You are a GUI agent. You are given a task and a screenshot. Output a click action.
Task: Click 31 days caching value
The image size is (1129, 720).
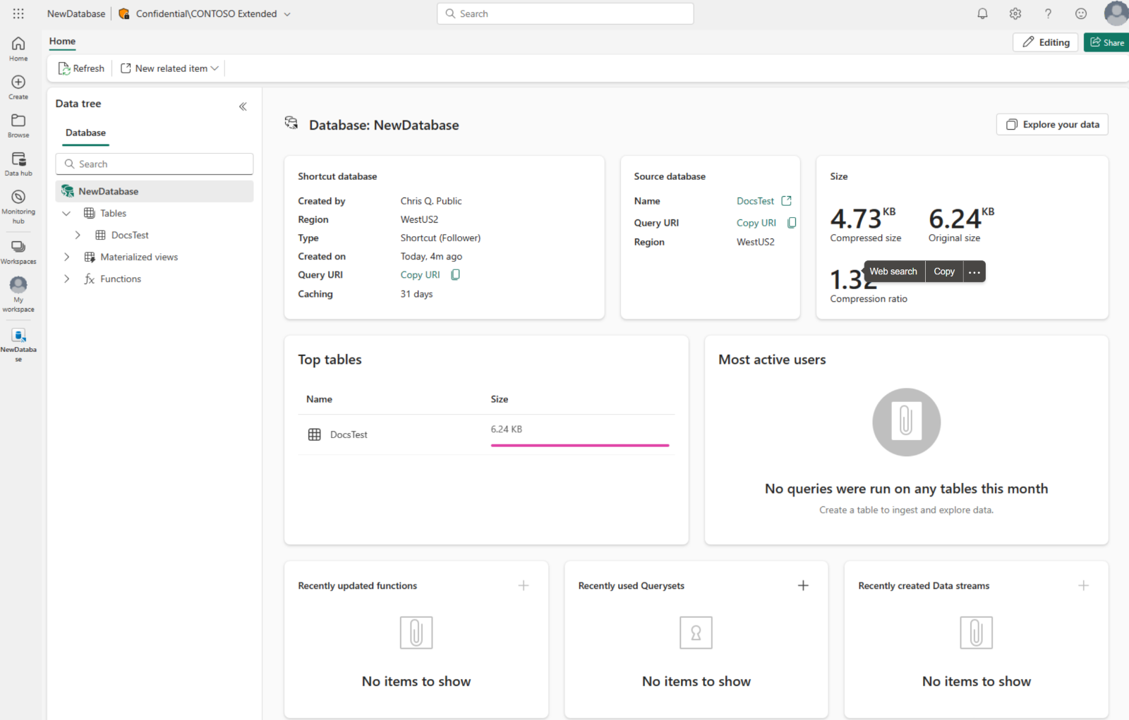click(x=416, y=294)
